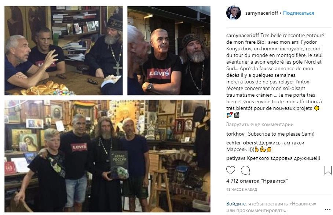Click the comment speech bubble icon
333x215 pixels.
[x=245, y=170]
